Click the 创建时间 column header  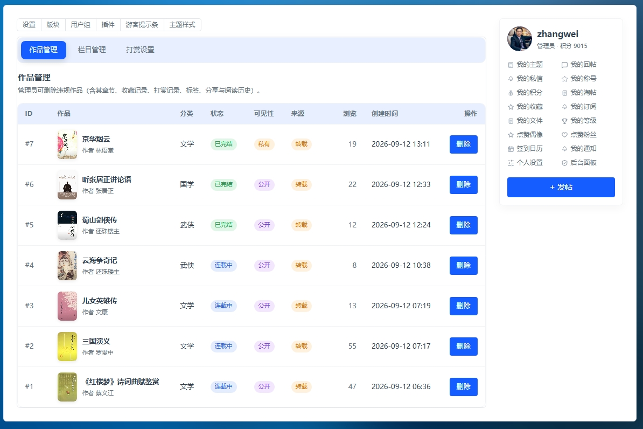click(385, 114)
